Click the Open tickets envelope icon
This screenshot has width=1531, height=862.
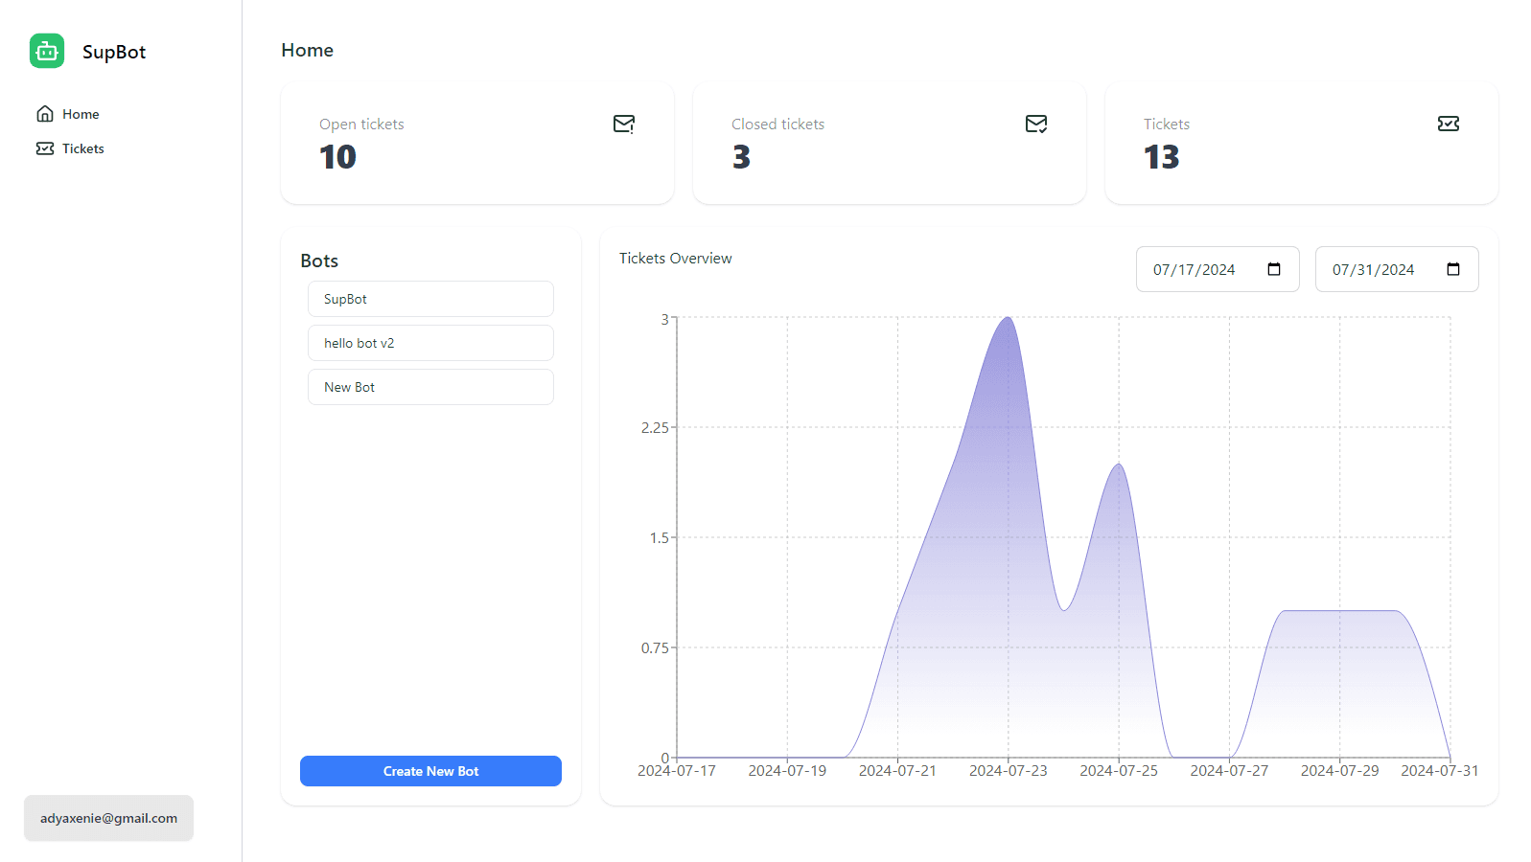click(624, 124)
